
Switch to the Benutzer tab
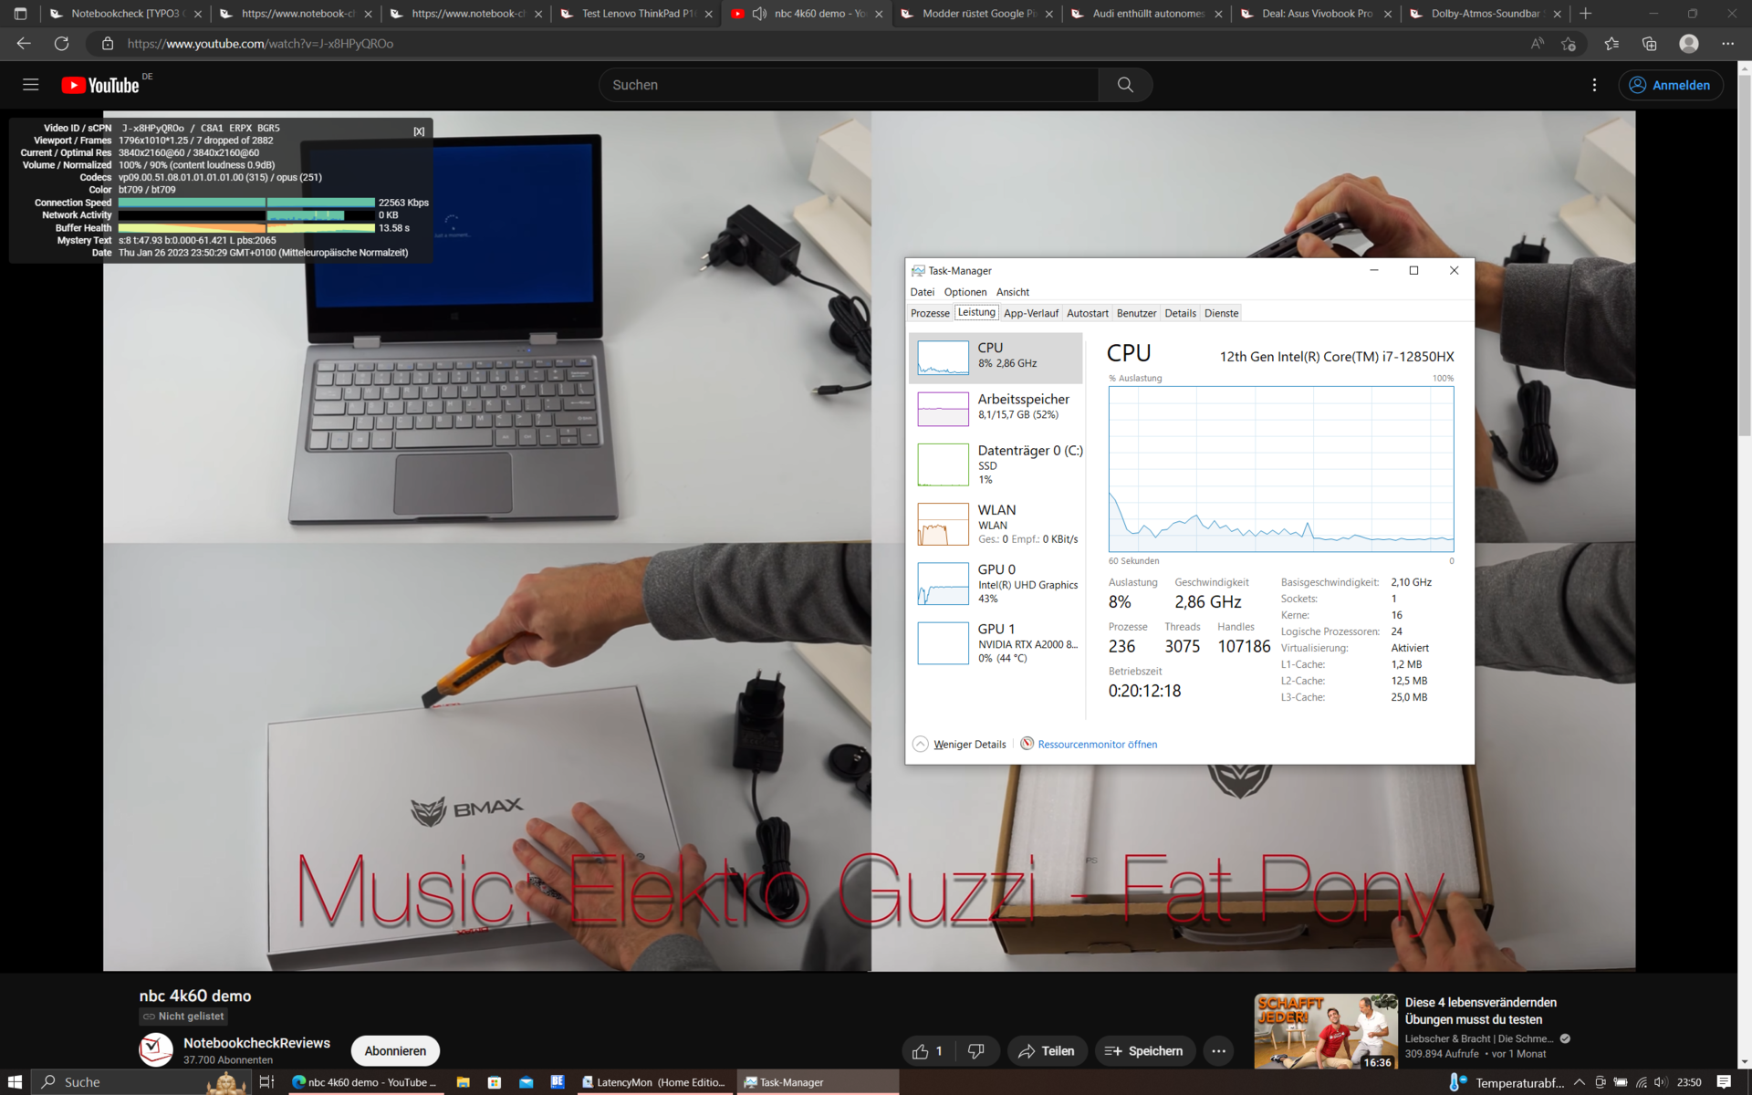tap(1136, 313)
